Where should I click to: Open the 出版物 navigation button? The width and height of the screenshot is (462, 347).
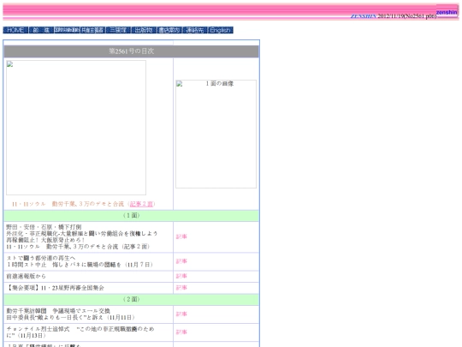point(144,30)
